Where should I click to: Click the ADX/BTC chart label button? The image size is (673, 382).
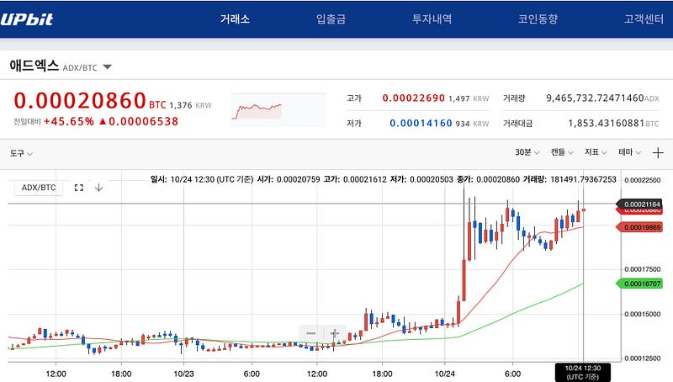[39, 188]
